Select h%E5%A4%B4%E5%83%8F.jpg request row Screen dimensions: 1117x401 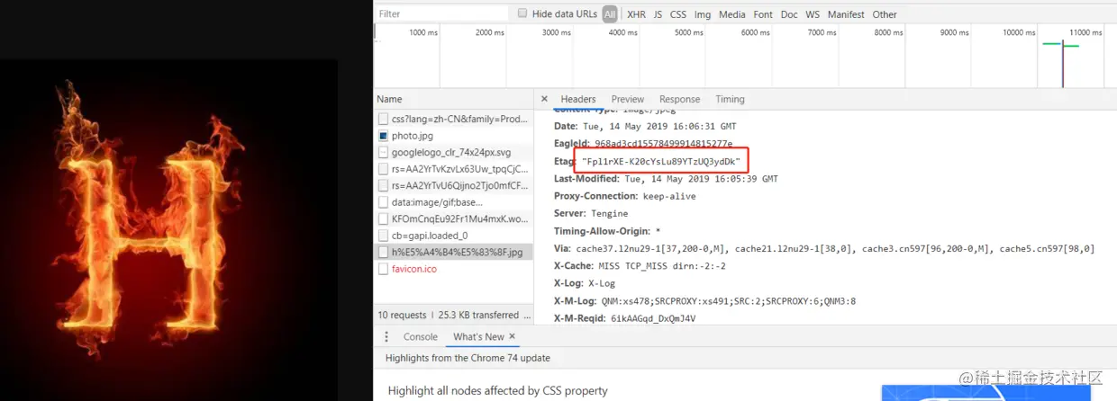tap(454, 253)
